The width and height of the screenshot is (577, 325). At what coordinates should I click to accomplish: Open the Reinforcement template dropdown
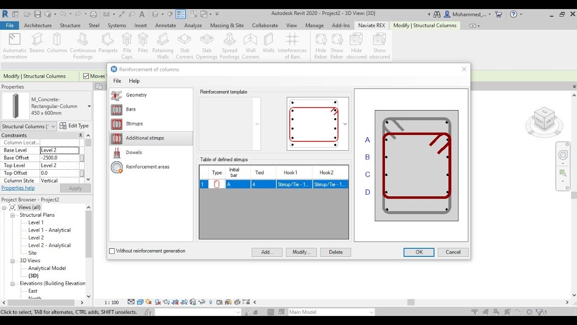[x=257, y=124]
